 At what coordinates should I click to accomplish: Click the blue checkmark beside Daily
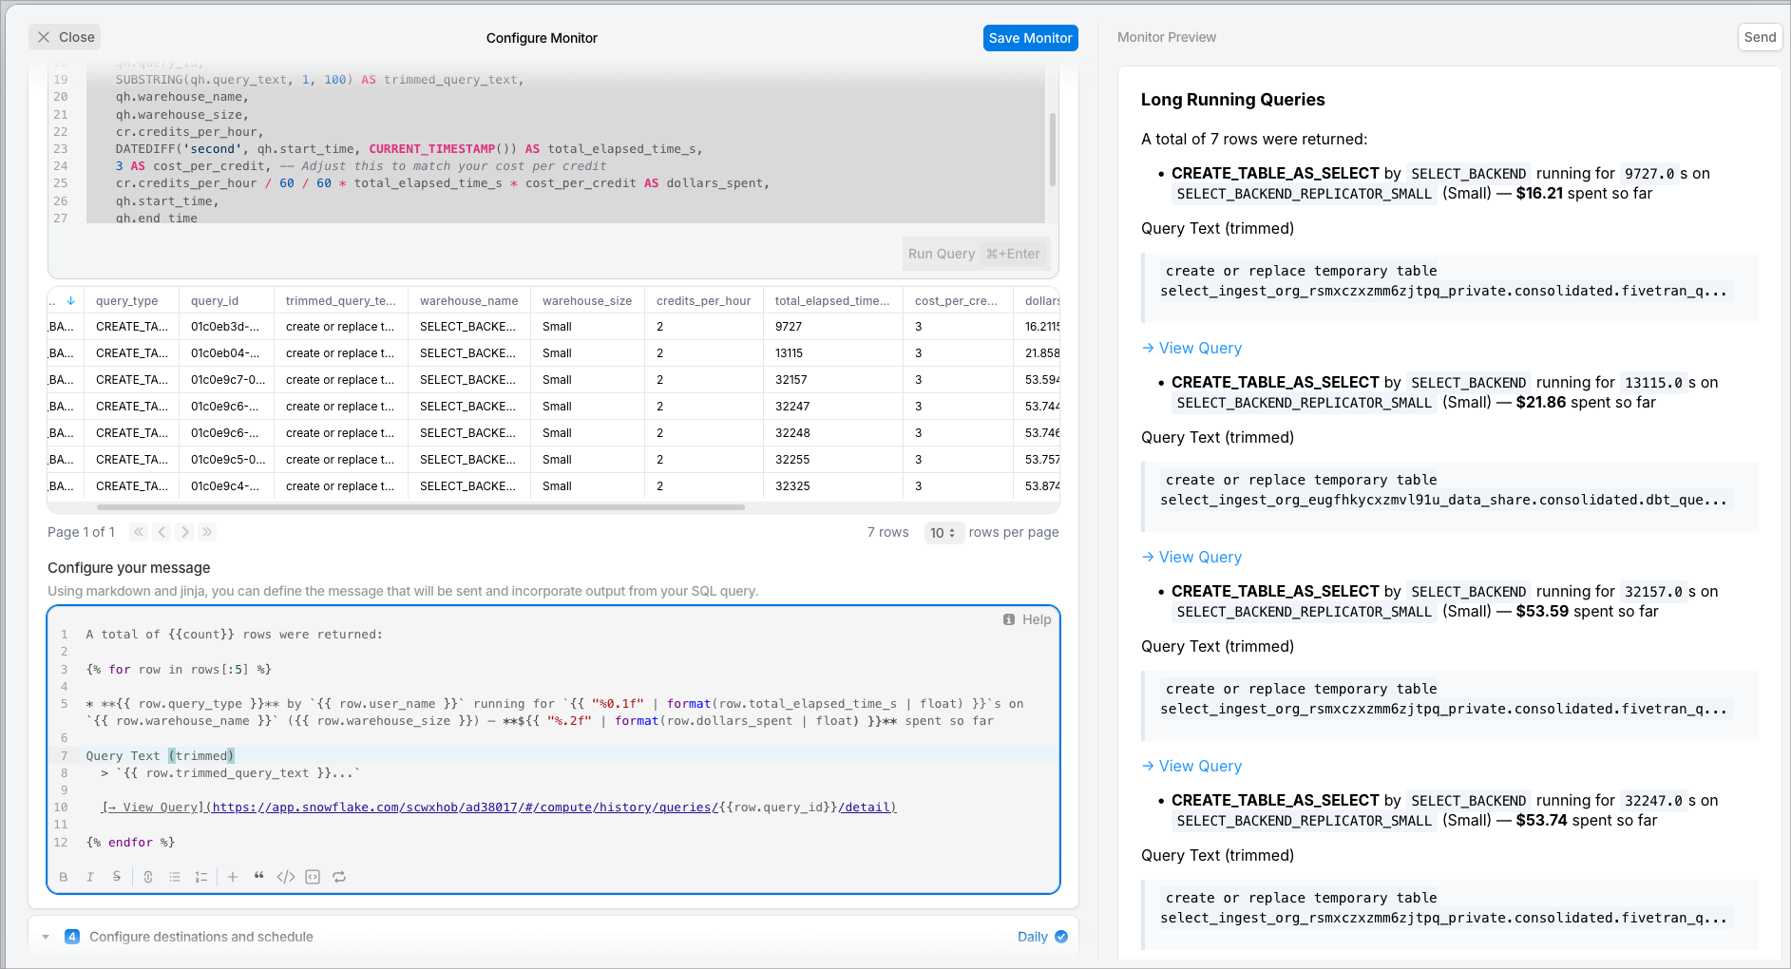click(1061, 937)
